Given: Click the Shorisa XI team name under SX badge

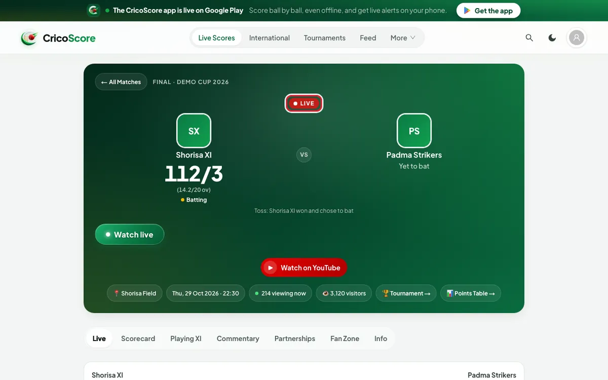Looking at the screenshot, I should click(x=194, y=155).
